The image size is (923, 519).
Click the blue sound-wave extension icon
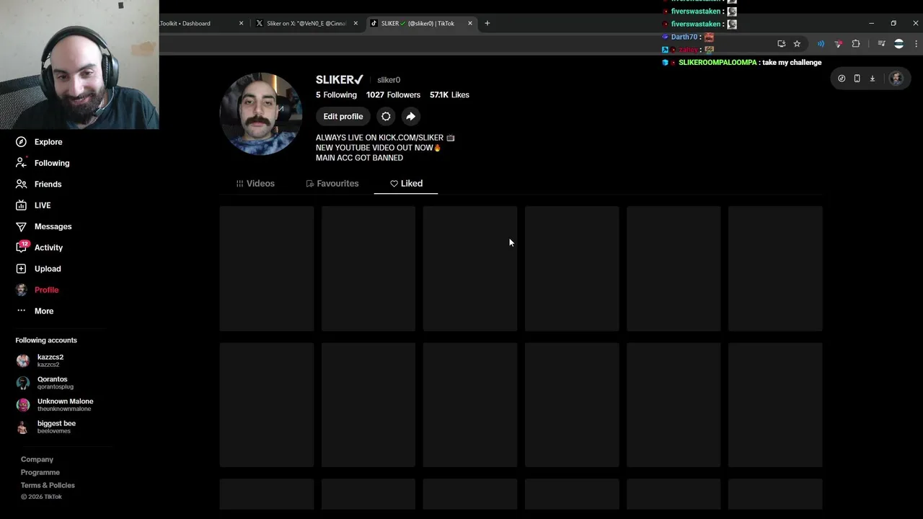point(821,44)
